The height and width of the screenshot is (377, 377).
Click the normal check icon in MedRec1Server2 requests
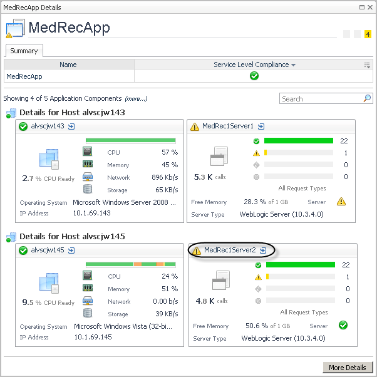pyautogui.click(x=258, y=265)
